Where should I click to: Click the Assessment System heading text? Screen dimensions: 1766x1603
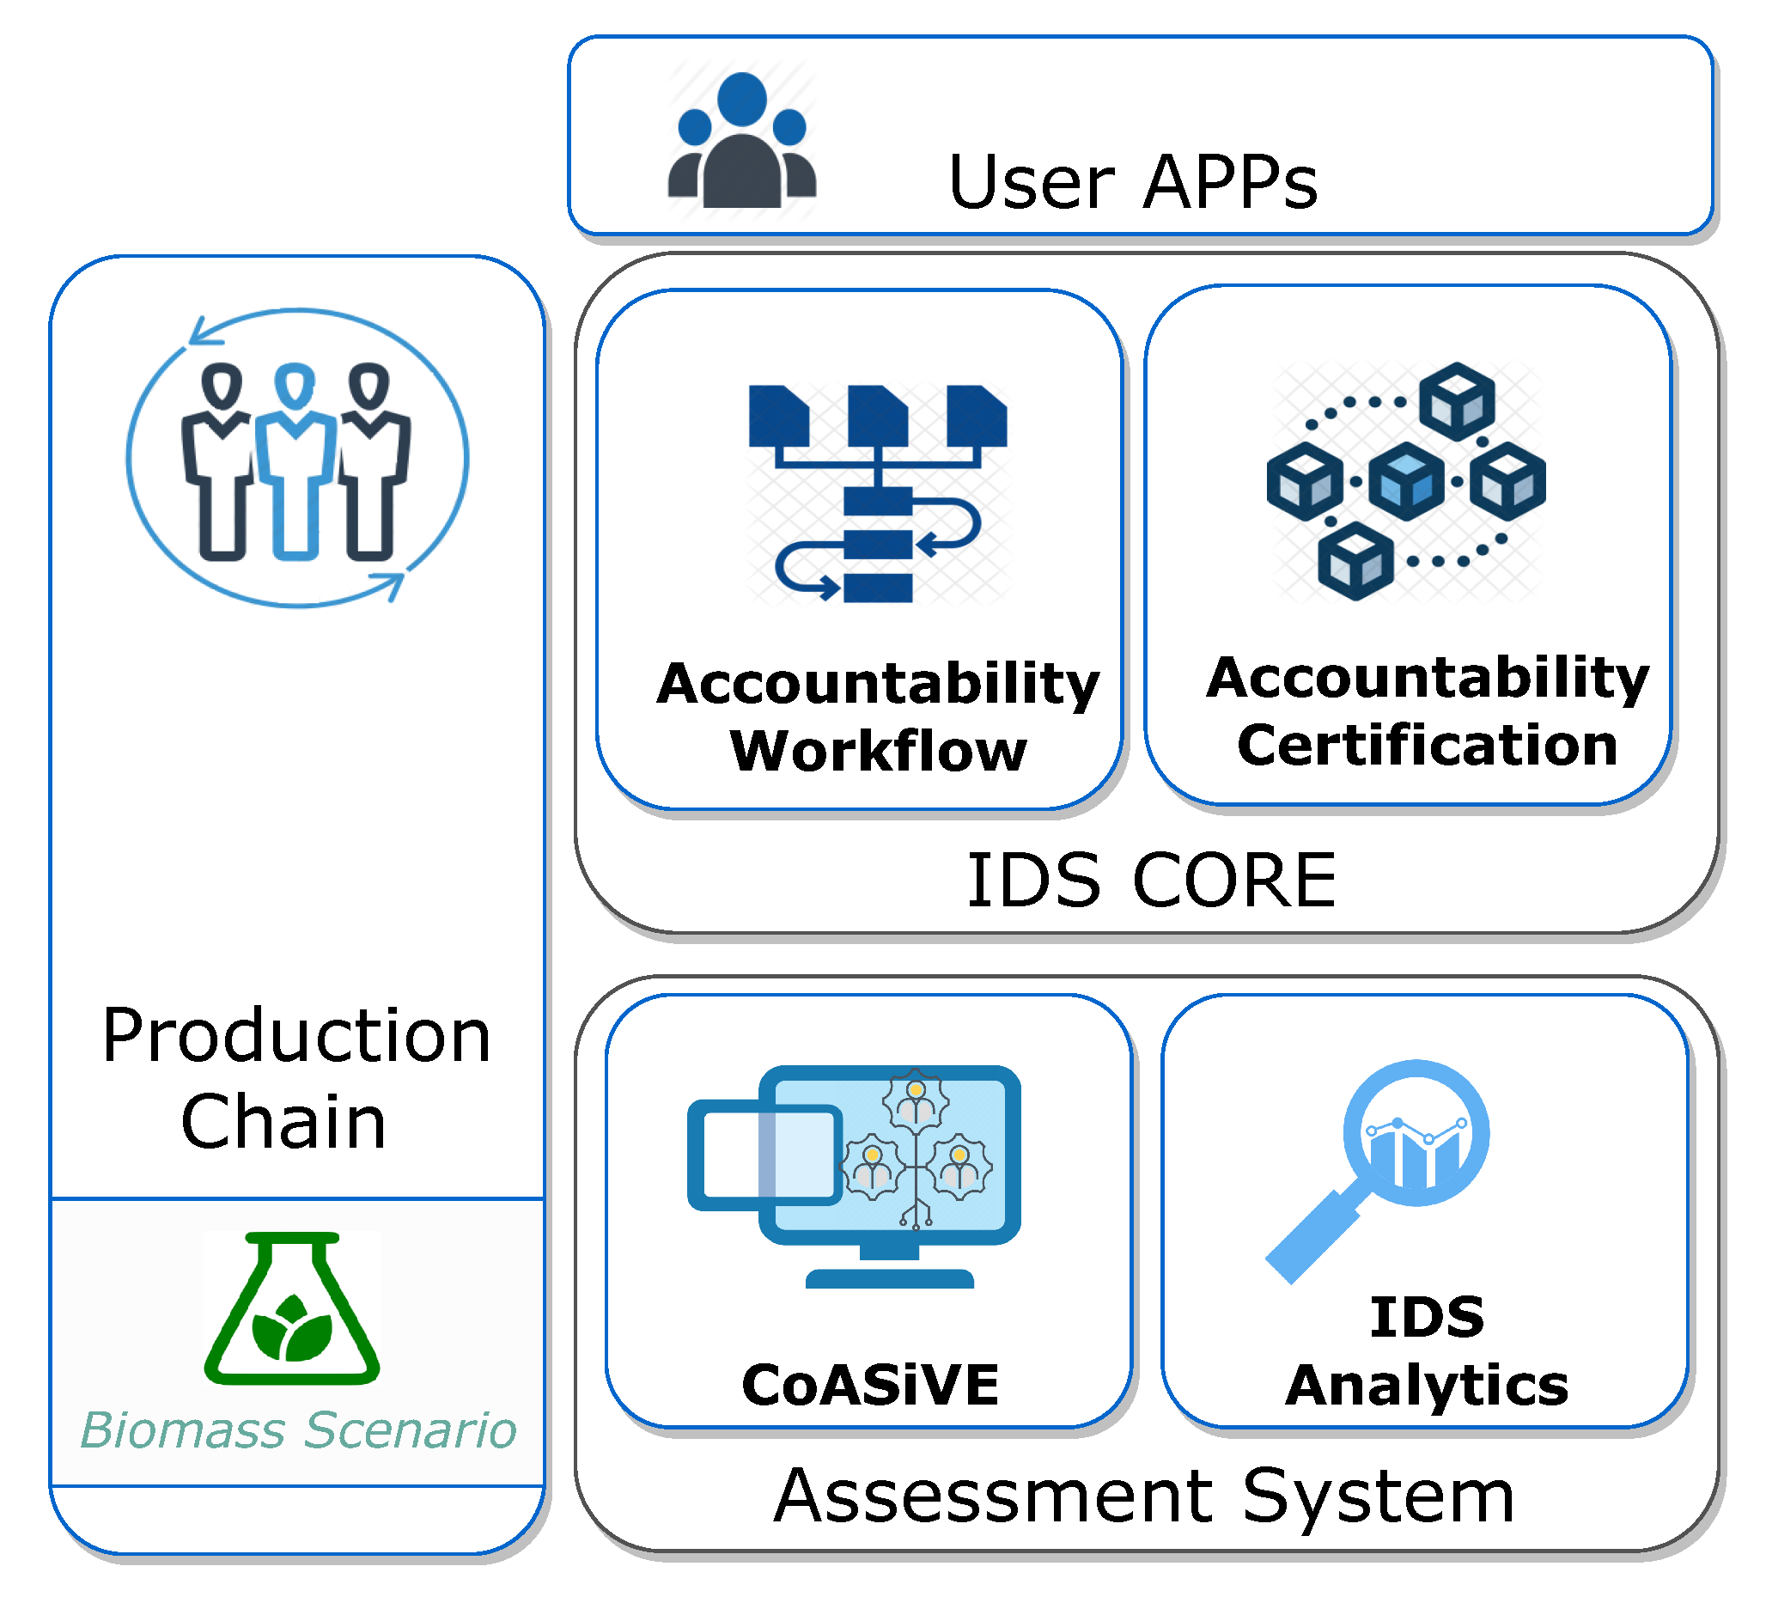pos(1144,1496)
